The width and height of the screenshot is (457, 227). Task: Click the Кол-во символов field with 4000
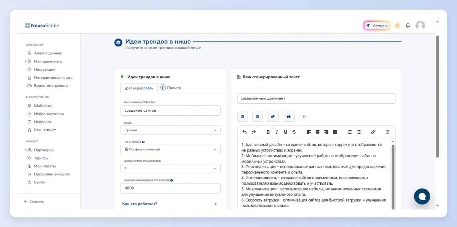[170, 188]
